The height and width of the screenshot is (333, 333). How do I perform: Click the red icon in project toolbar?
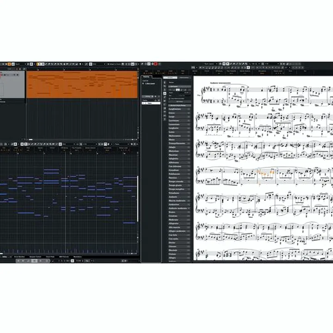coord(156,64)
